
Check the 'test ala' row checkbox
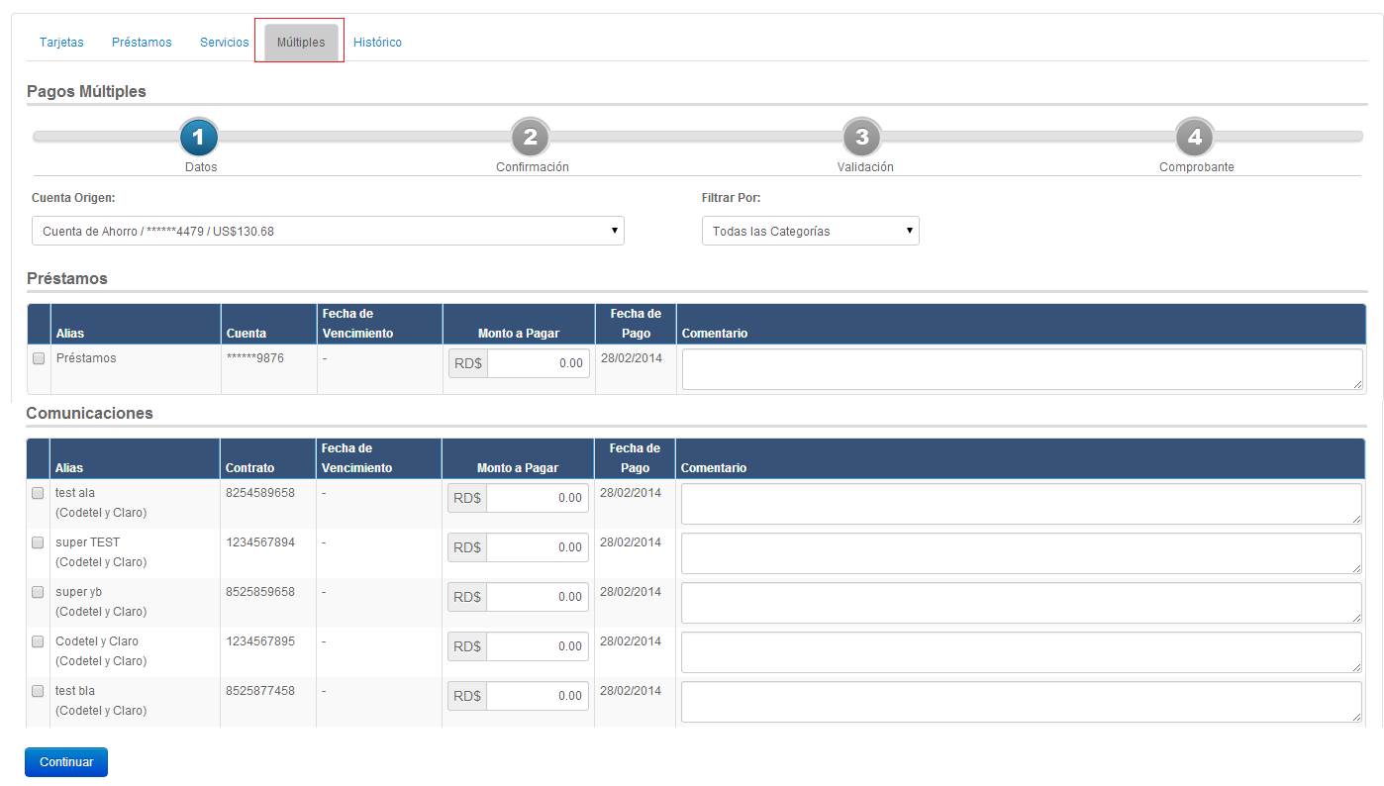(38, 493)
